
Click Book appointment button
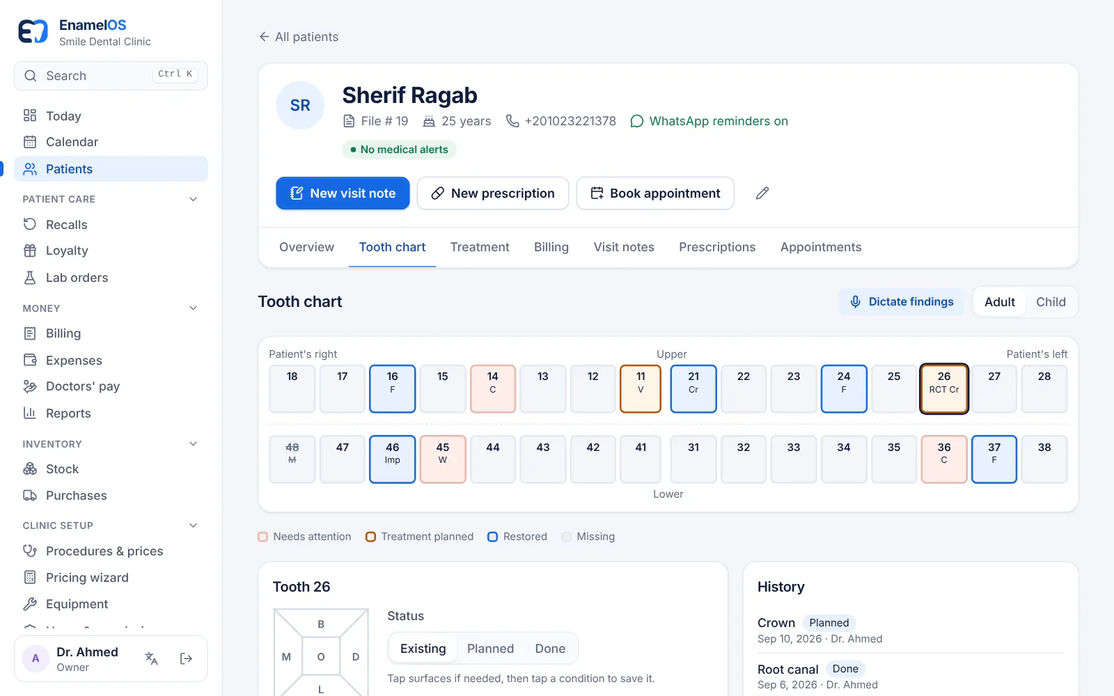click(655, 193)
